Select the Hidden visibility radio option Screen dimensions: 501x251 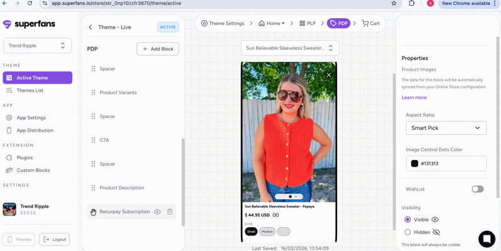[x=408, y=232]
